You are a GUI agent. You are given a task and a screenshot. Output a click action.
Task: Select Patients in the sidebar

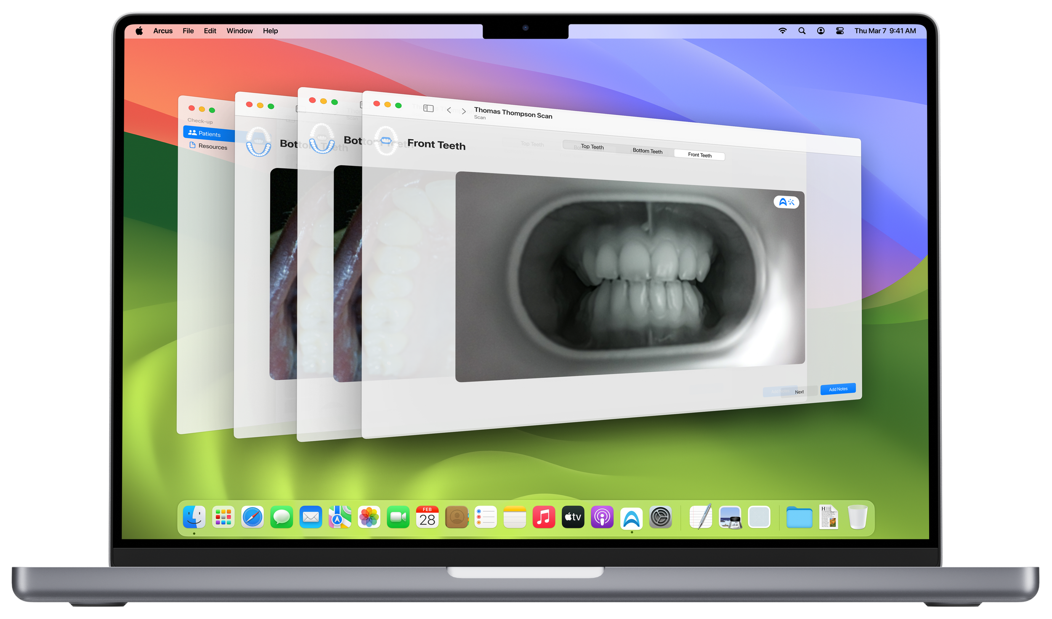point(209,134)
